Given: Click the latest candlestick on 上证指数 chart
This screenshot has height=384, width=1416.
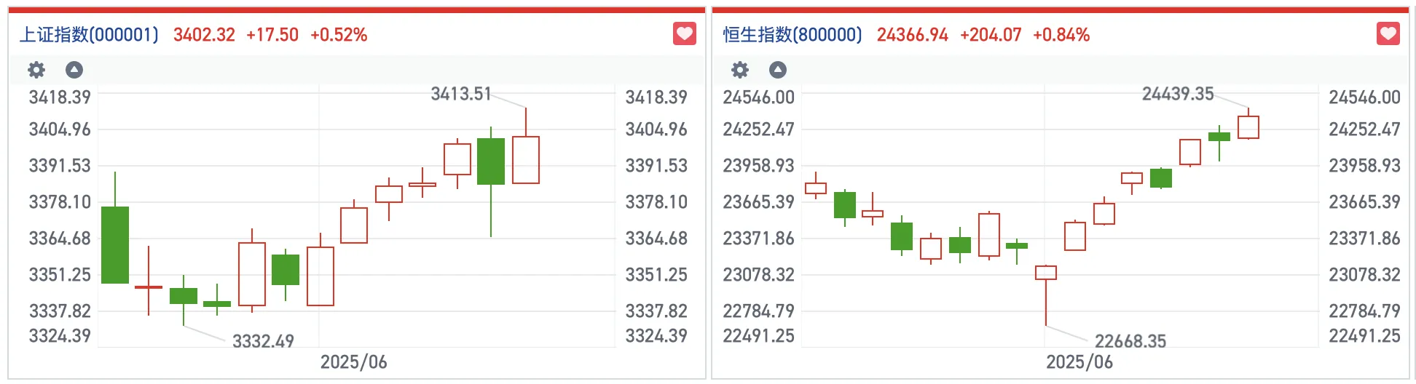Looking at the screenshot, I should pyautogui.click(x=526, y=160).
